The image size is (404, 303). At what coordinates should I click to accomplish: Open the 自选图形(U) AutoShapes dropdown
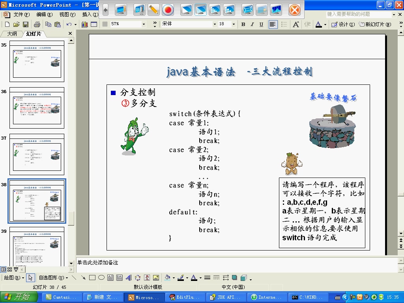(x=53, y=277)
